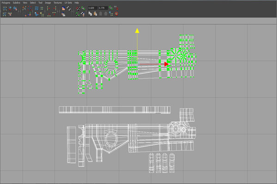Open the Image menu
This screenshot has width=277, height=184.
(x=48, y=3)
